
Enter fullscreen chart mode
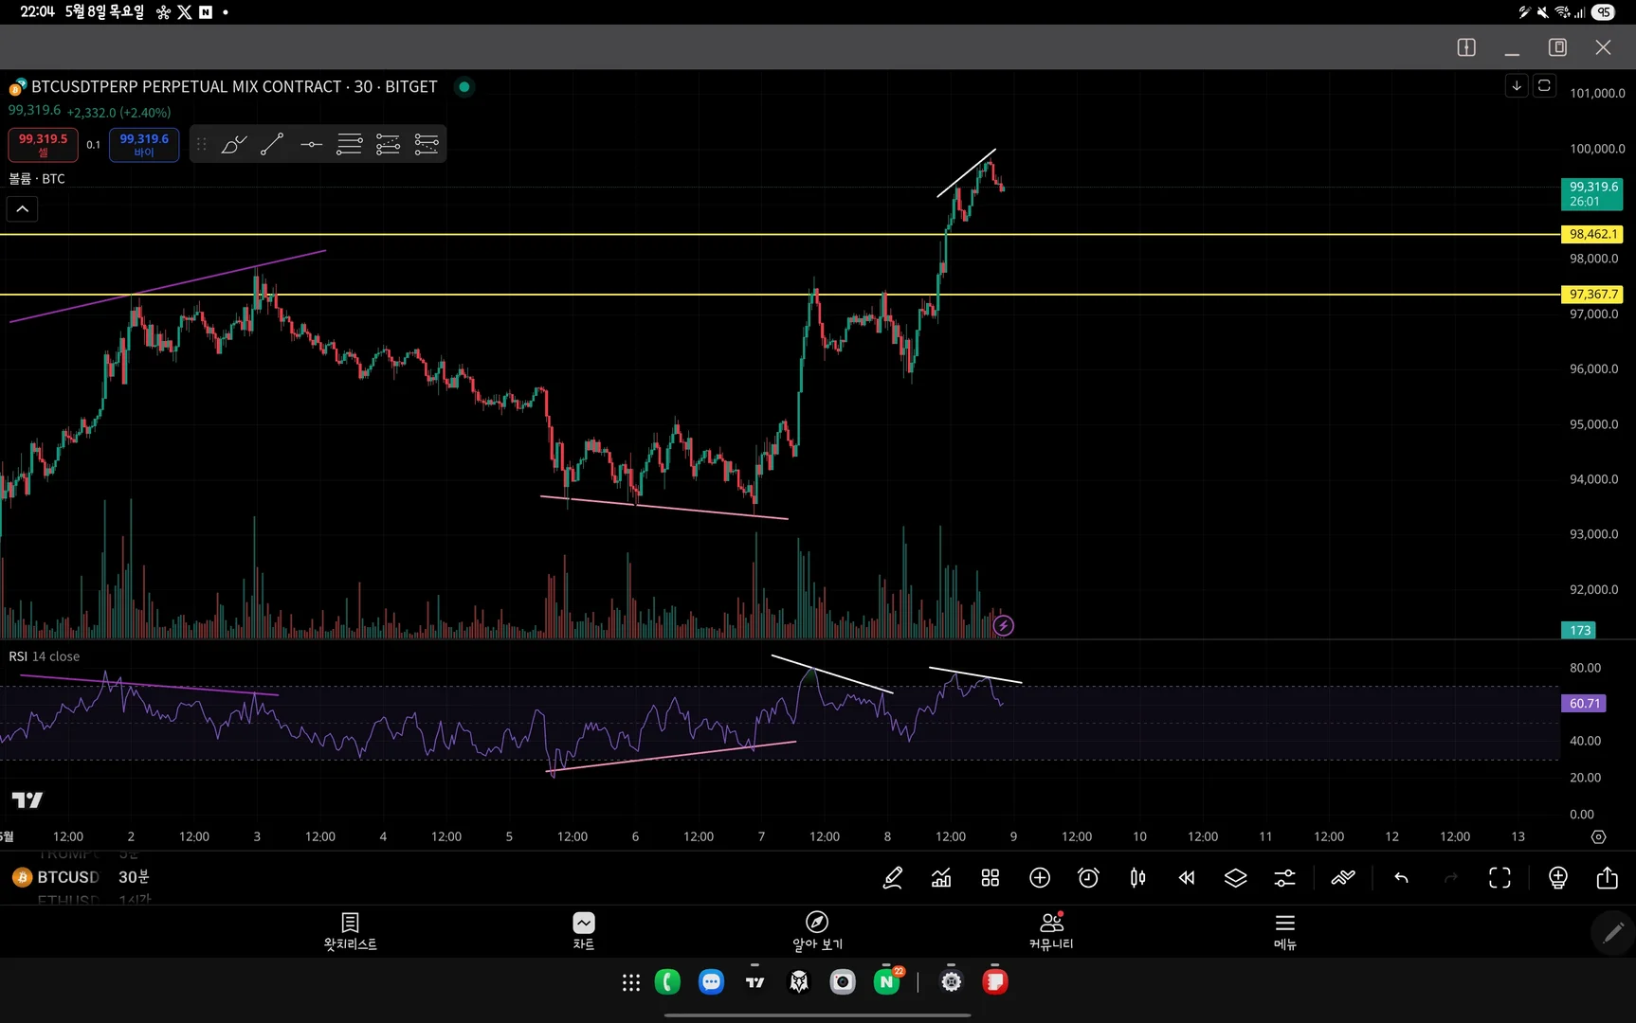point(1500,878)
